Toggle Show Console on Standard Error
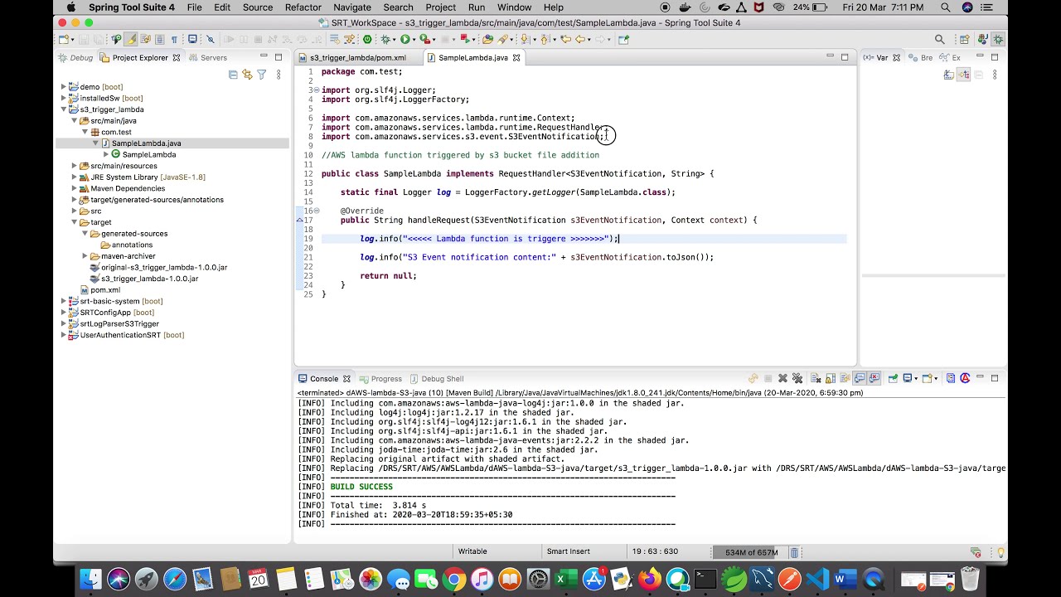This screenshot has height=597, width=1061. pos(874,379)
